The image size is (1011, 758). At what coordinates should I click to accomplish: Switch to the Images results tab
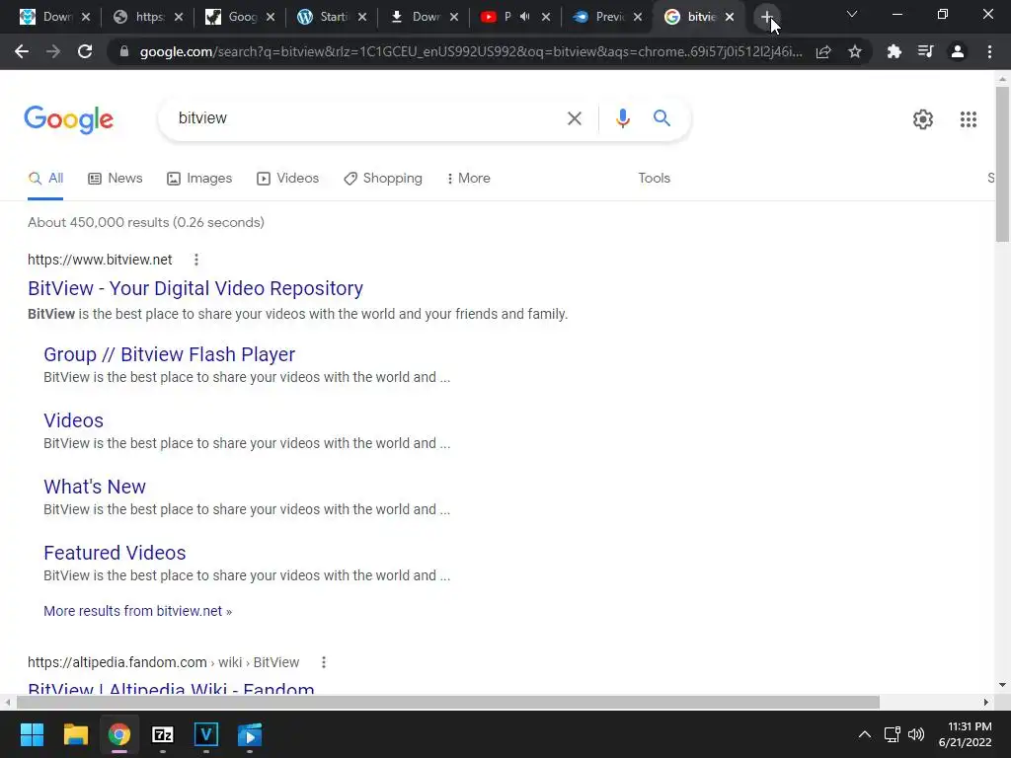pyautogui.click(x=199, y=179)
